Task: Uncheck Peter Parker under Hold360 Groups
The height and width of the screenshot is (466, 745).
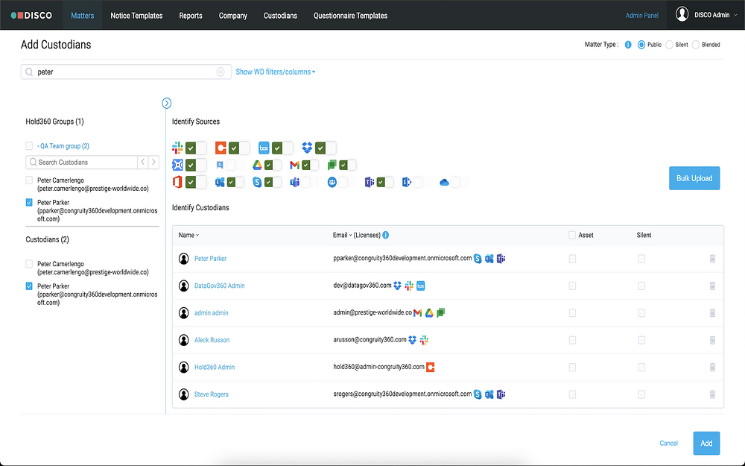Action: (29, 203)
